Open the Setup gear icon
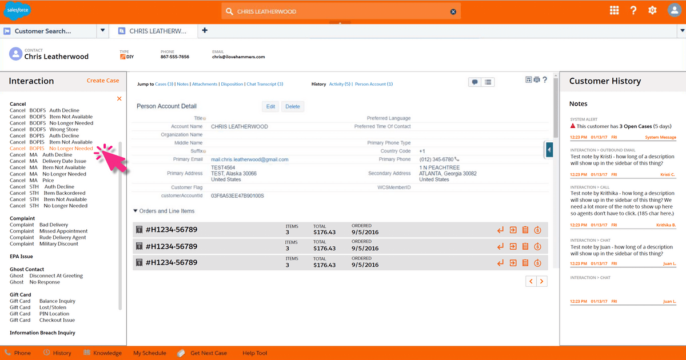The image size is (686, 360). (652, 11)
